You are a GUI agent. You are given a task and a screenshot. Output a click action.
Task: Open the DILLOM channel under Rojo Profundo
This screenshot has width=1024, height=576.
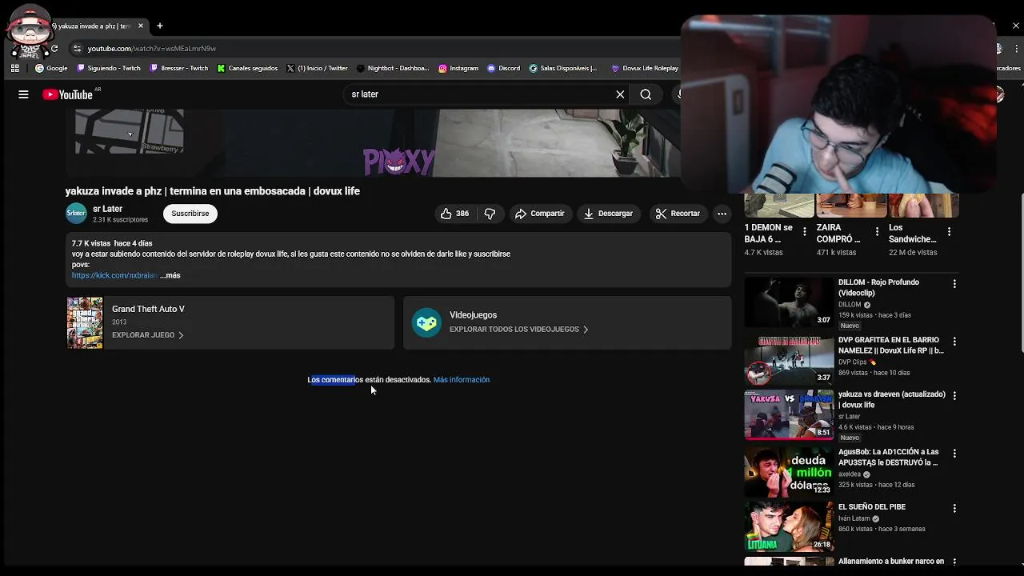[x=850, y=305]
